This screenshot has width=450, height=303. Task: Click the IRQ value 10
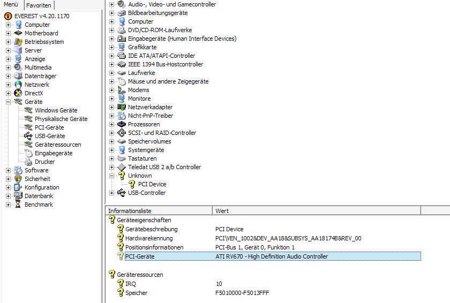219,284
